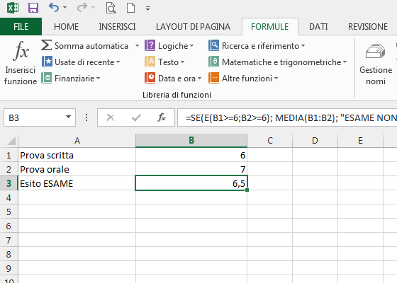The height and width of the screenshot is (283, 397).
Task: Switch to the HOME ribbon tab
Action: pyautogui.click(x=67, y=27)
